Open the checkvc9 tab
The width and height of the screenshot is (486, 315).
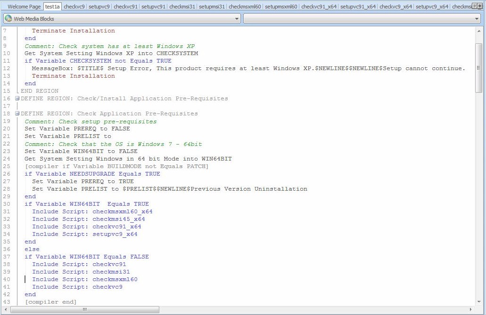coord(74,7)
